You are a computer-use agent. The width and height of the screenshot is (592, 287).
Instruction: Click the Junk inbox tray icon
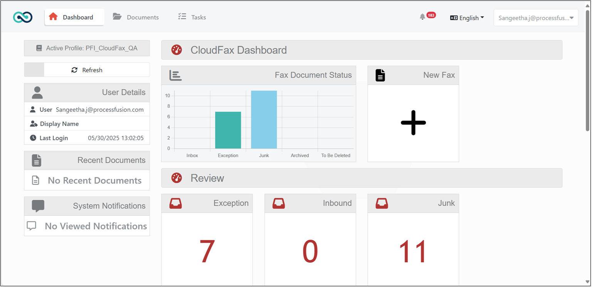(x=382, y=203)
